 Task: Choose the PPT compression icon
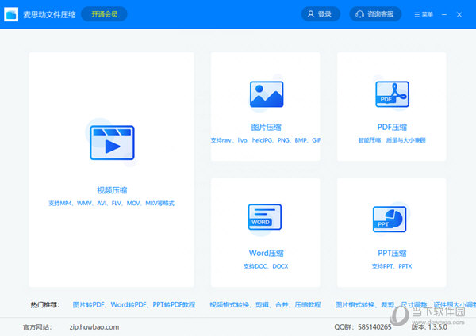click(390, 219)
